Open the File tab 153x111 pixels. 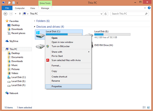(x=7, y=8)
